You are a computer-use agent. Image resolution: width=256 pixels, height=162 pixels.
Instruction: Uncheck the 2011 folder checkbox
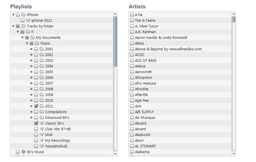pyautogui.click(x=36, y=106)
